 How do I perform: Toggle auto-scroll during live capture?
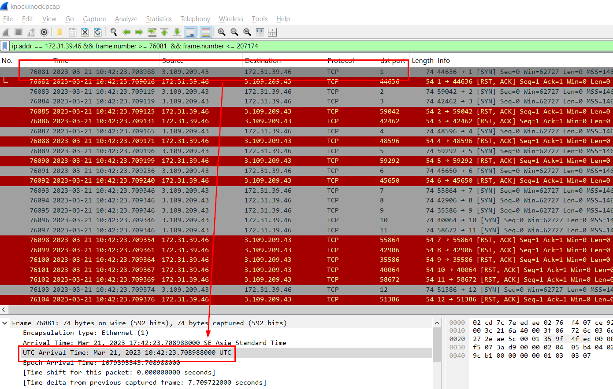190,32
